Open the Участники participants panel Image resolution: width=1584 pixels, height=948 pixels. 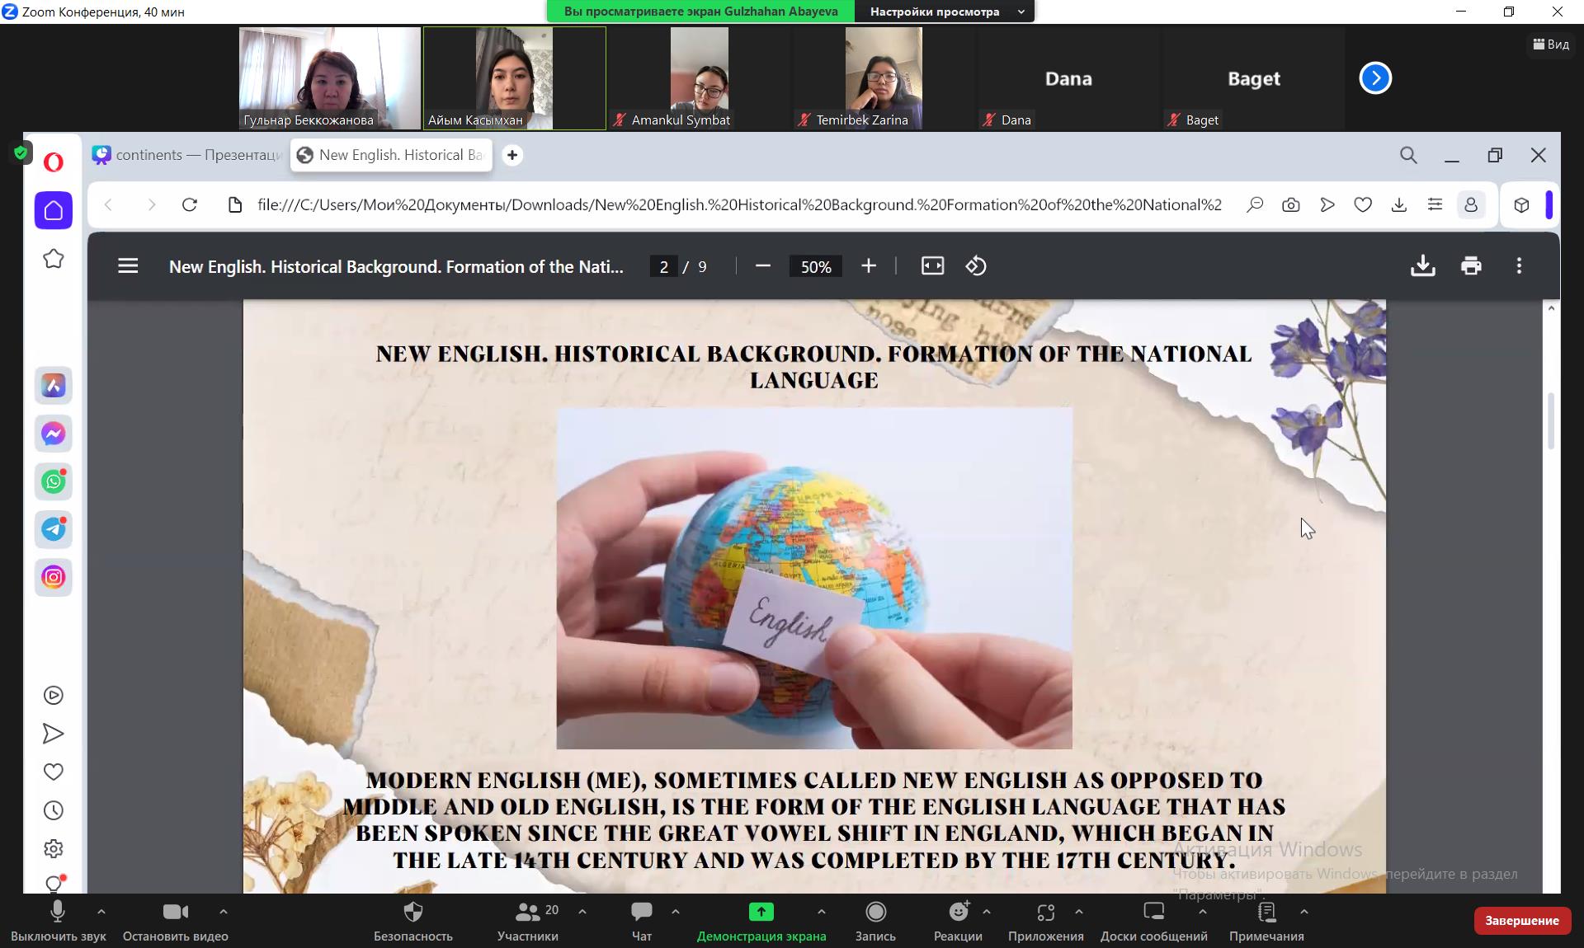(527, 912)
